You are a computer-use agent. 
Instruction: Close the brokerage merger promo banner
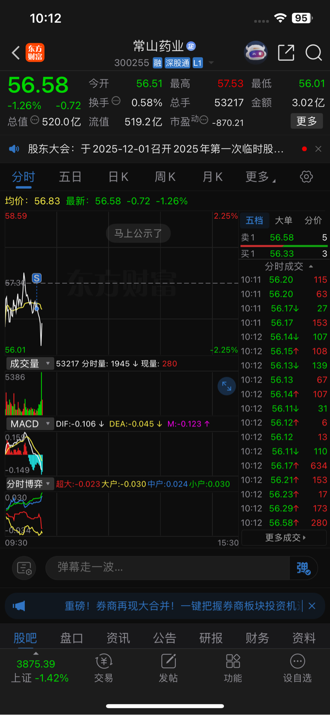[x=312, y=606]
